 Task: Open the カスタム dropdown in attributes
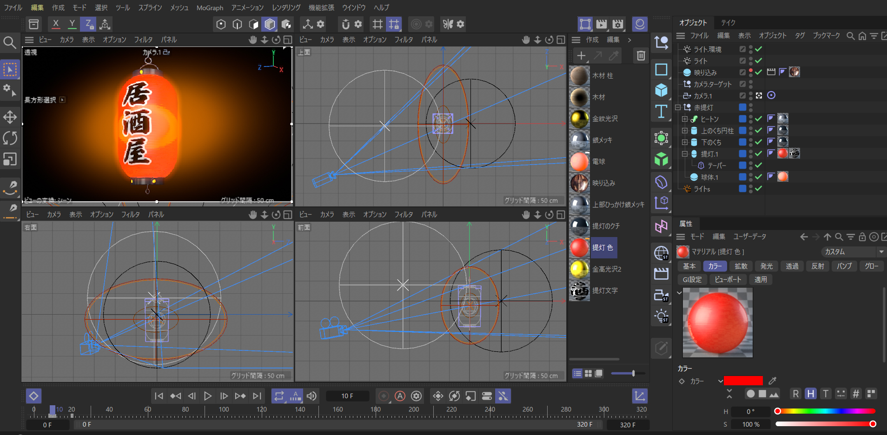pyautogui.click(x=853, y=251)
